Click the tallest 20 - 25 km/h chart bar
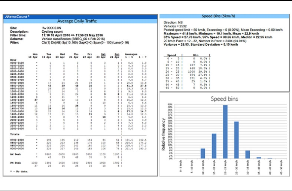 (225, 132)
